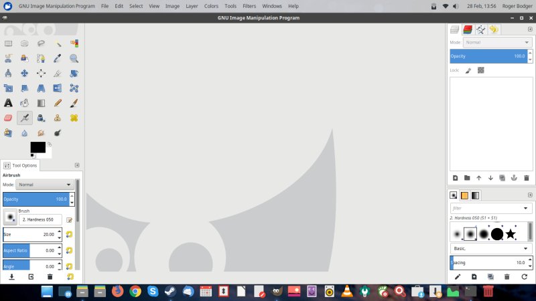
Task: Open the Filters menu
Action: coord(249,6)
